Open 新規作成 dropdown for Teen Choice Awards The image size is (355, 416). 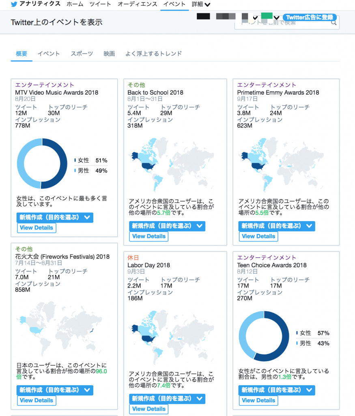coord(277,390)
